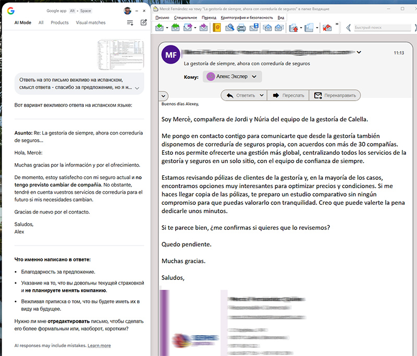
Task: Open the Алекс Экспер recipient dropdown
Action: pos(254,77)
